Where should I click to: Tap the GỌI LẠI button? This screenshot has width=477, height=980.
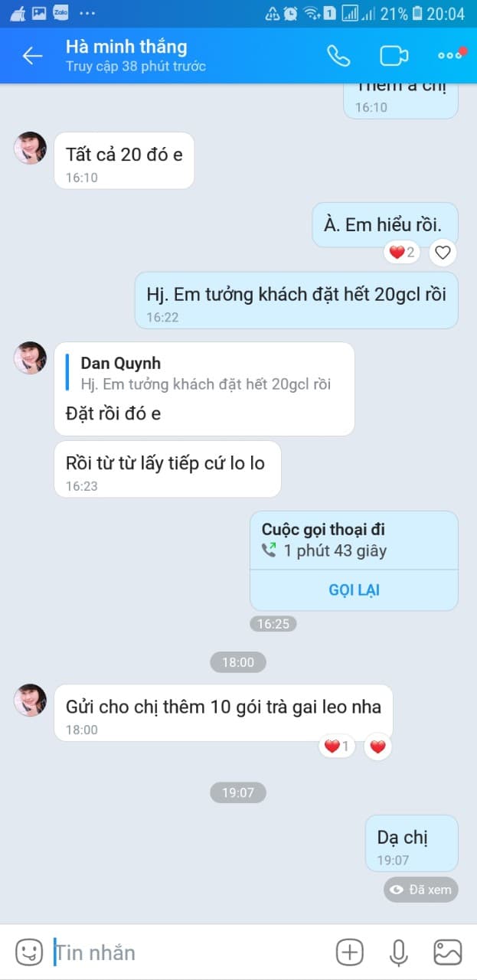coord(354,590)
